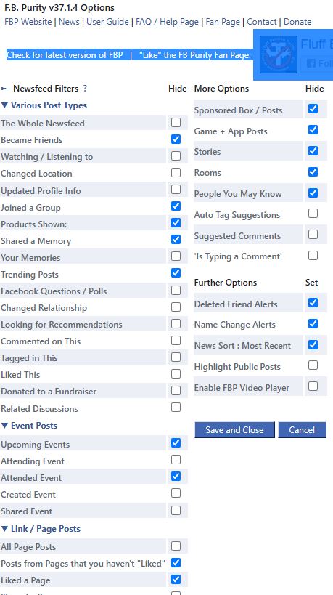Click the arrow icon beside Newsfeed Filters
This screenshot has height=595, width=333.
4,89
